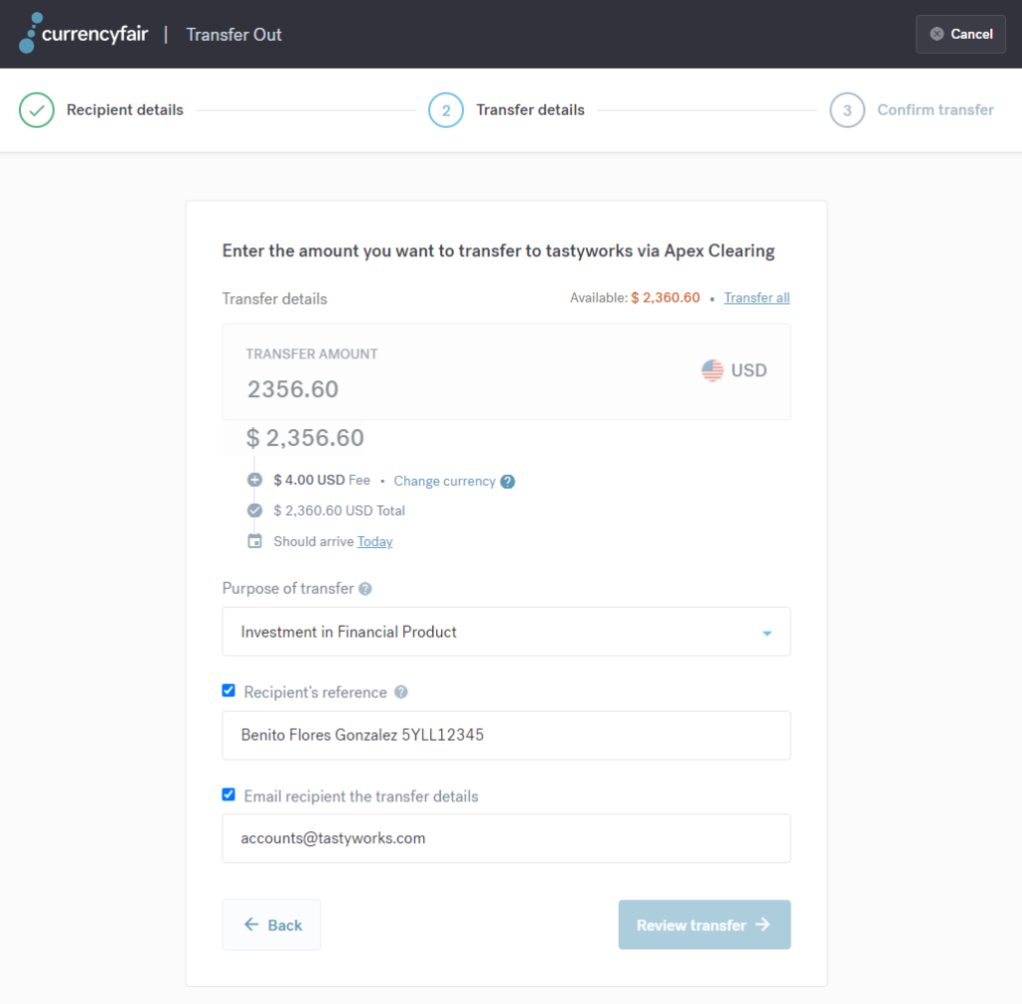Screen dimensions: 1022x1004
Task: Click the Review transfer button
Action: (x=705, y=924)
